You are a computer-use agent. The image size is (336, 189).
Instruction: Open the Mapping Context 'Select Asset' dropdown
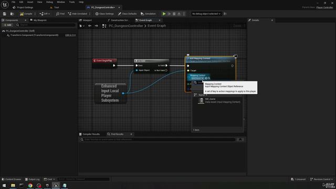(x=197, y=78)
